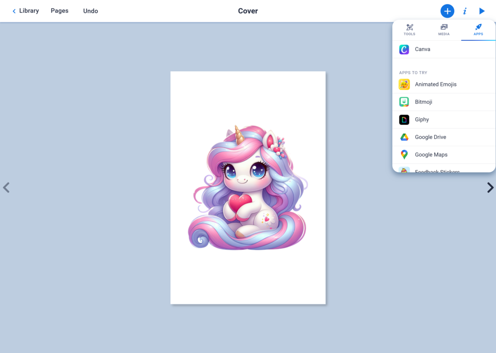
Task: Select the Bitmoji label
Action: [423, 102]
